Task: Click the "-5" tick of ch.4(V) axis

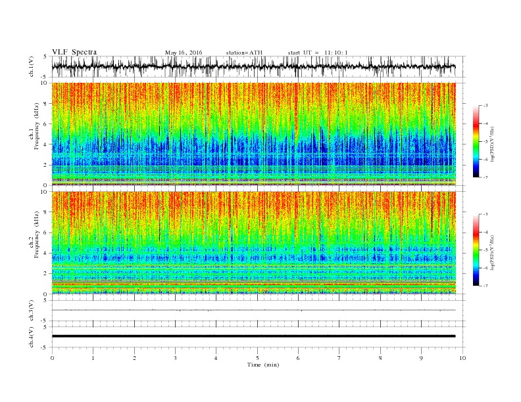Action: [45, 347]
